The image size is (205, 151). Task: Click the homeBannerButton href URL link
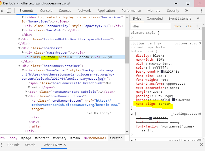(x=76, y=103)
